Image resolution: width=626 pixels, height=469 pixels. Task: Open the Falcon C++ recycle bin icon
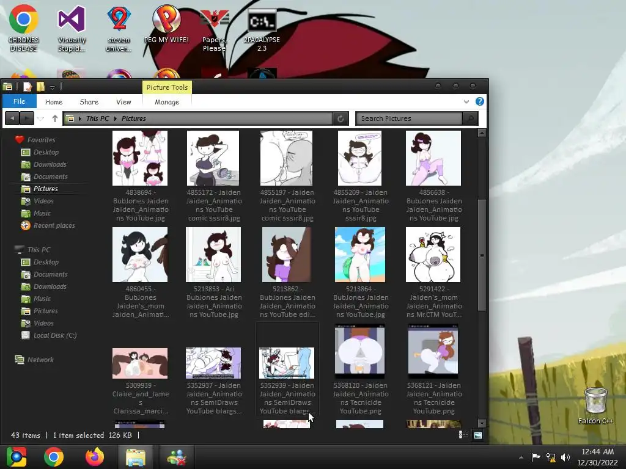pyautogui.click(x=595, y=405)
